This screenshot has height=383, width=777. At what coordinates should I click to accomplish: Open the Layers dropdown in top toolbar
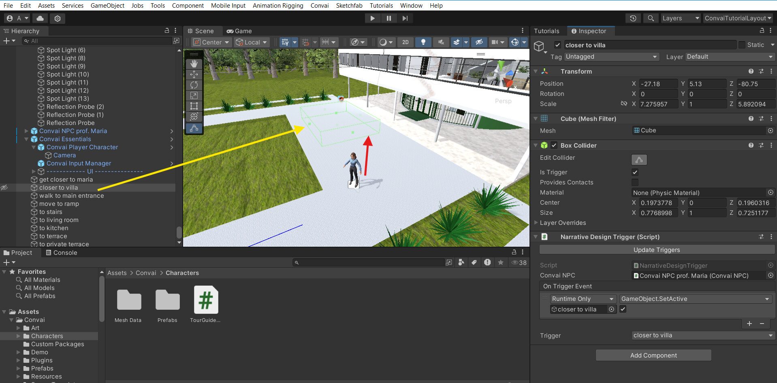[681, 18]
